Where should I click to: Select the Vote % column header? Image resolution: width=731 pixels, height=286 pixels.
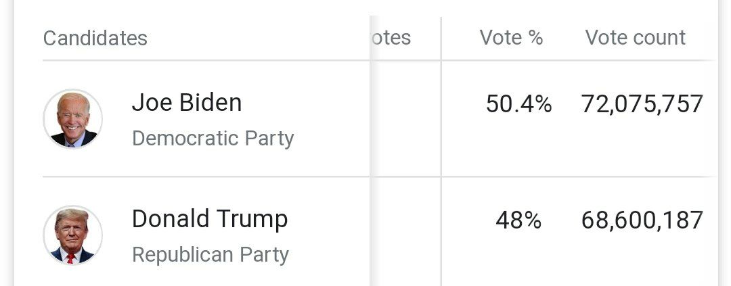pos(511,38)
